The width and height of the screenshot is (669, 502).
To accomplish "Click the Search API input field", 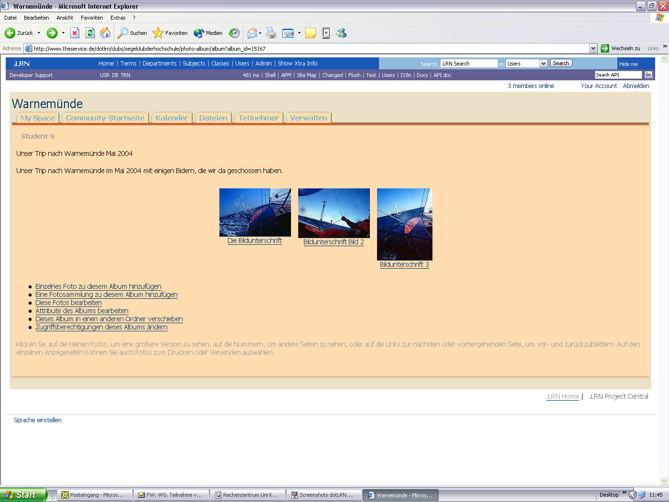I will click(x=618, y=75).
